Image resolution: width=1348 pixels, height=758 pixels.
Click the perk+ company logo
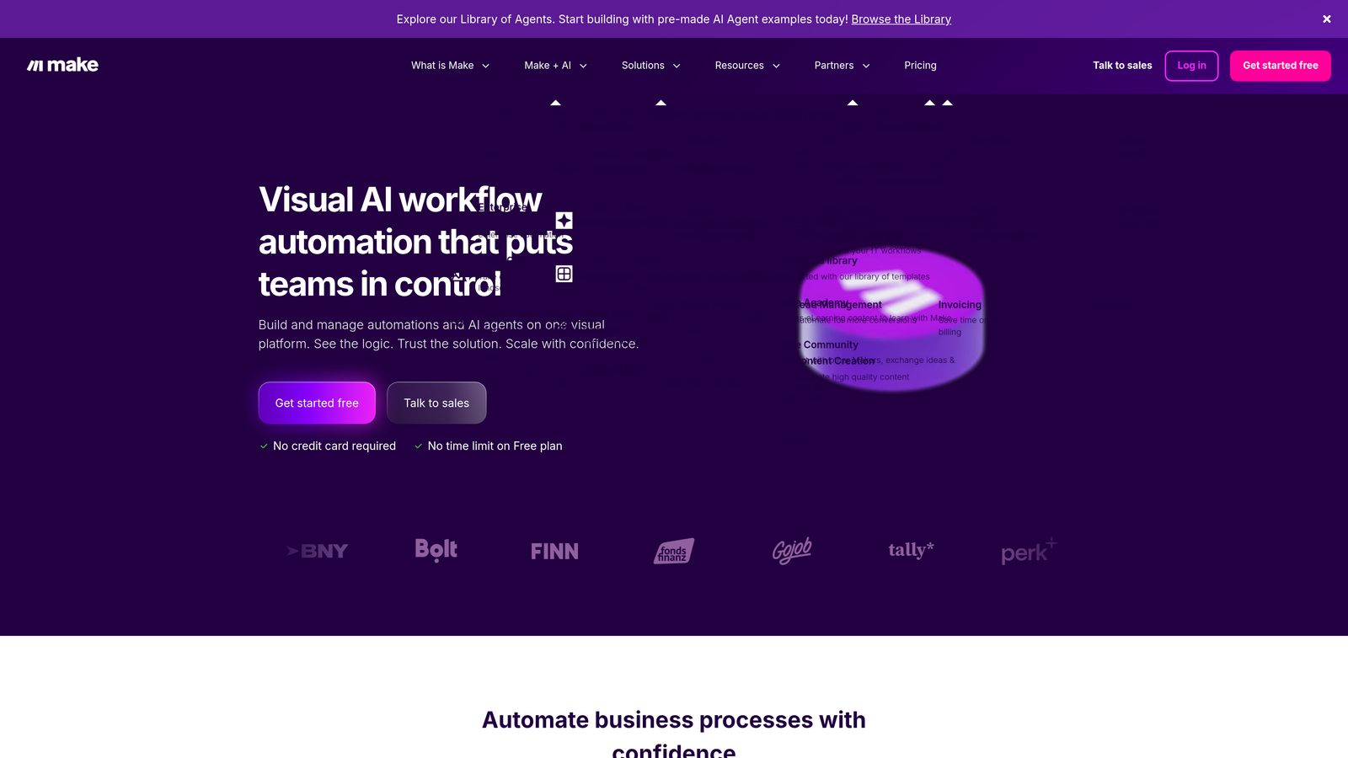(1028, 551)
